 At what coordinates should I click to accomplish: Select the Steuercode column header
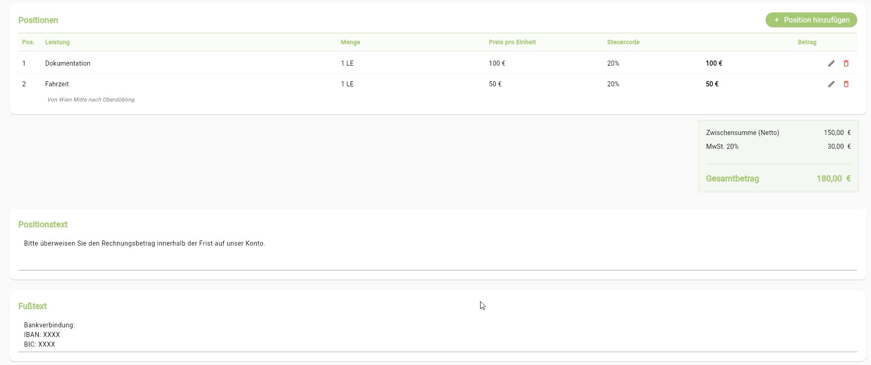point(623,42)
